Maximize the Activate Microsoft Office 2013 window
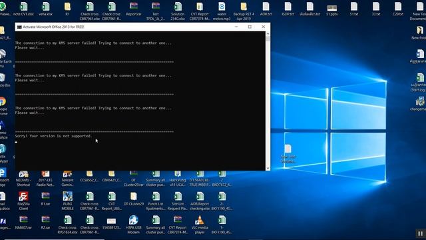This screenshot has height=240, width=426. (x=250, y=27)
